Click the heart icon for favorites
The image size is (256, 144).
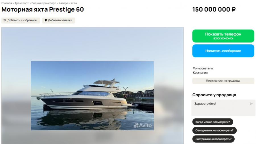[5, 20]
